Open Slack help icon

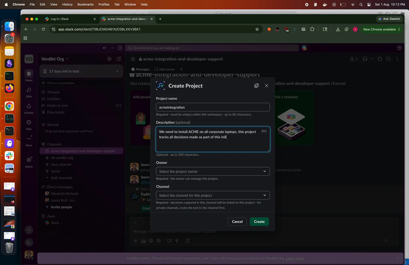click(x=399, y=48)
